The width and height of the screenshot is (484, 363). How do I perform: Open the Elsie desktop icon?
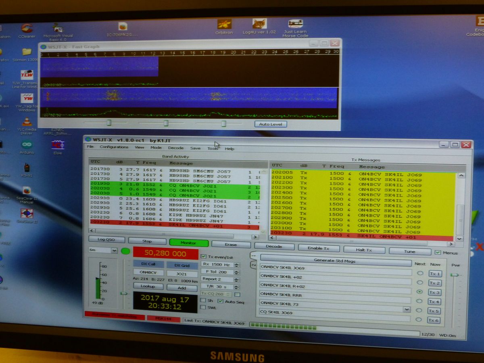[x=58, y=147]
